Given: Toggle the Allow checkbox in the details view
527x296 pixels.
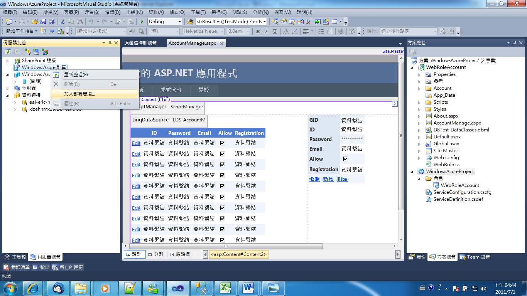Looking at the screenshot, I should (345, 159).
